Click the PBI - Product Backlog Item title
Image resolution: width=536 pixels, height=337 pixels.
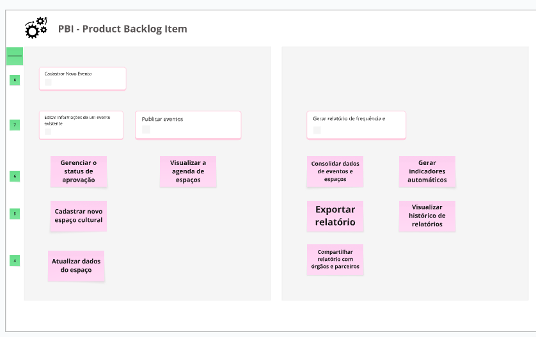tap(122, 29)
